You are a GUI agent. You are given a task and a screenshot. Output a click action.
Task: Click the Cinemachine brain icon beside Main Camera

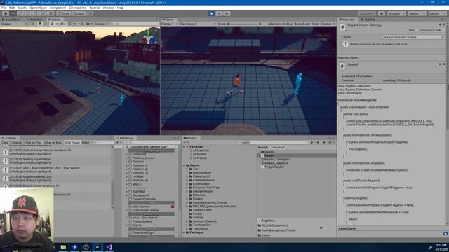(x=173, y=206)
